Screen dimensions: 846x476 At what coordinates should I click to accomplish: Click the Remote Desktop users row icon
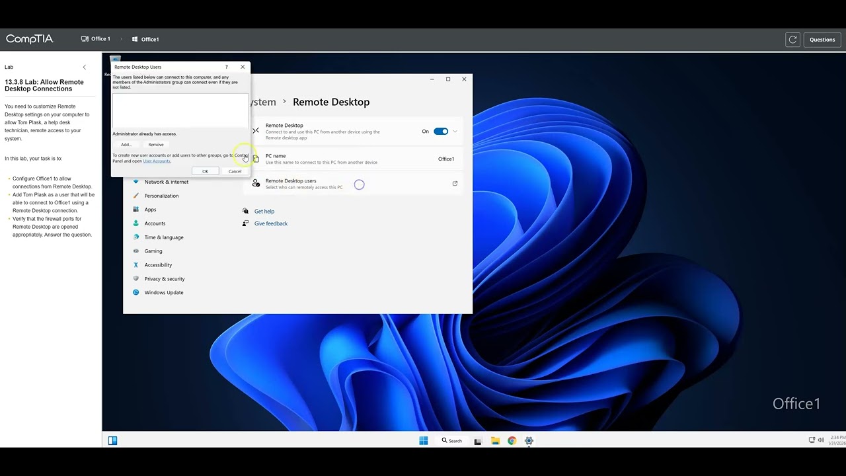pyautogui.click(x=256, y=184)
